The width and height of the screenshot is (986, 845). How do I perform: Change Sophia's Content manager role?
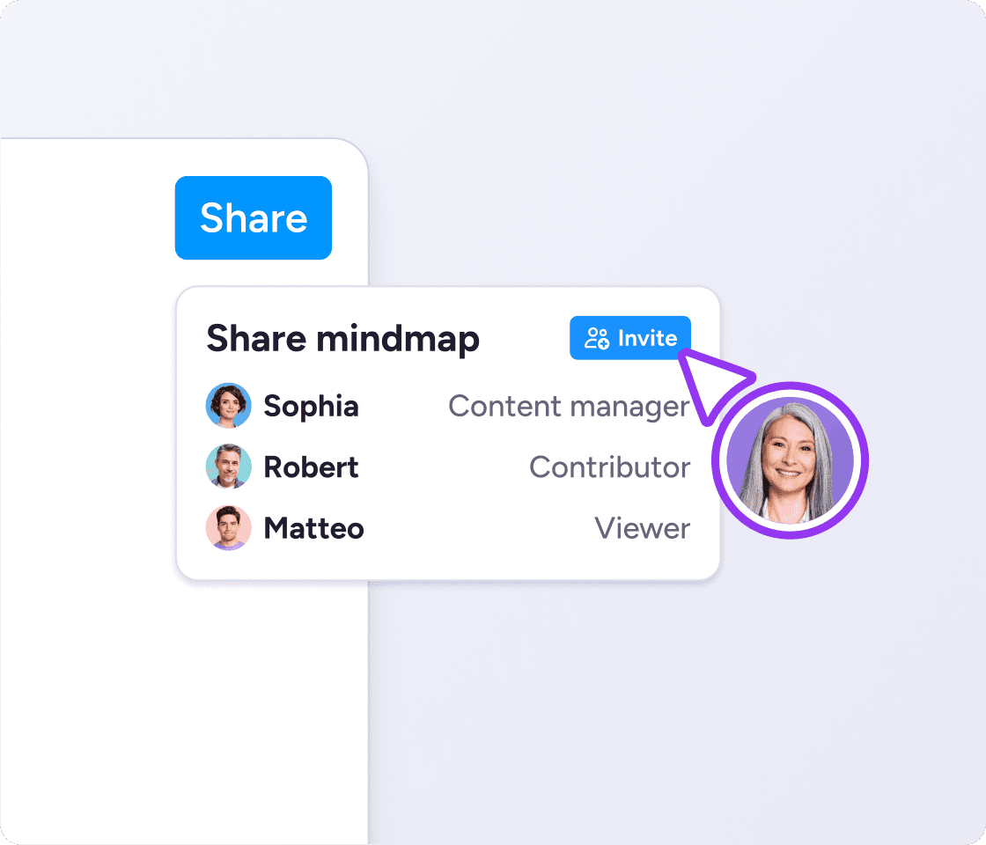point(569,406)
